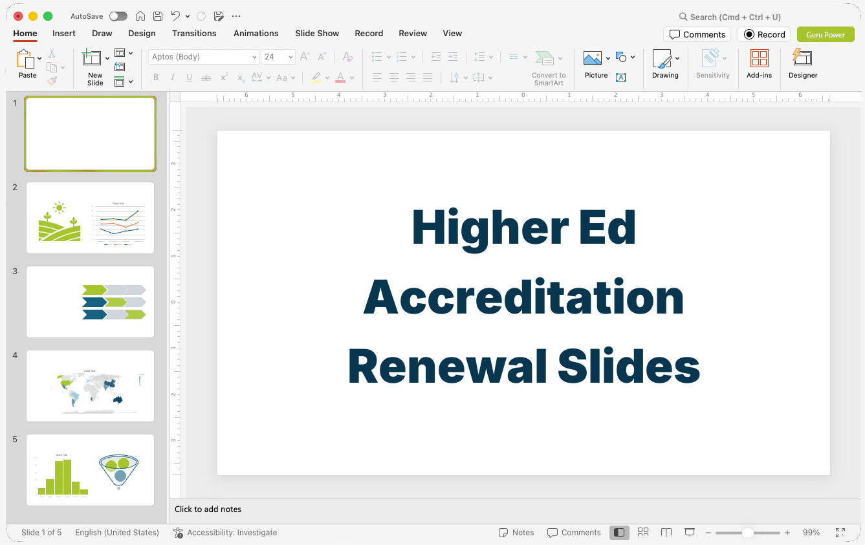The height and width of the screenshot is (545, 865).
Task: Align text right
Action: point(410,78)
